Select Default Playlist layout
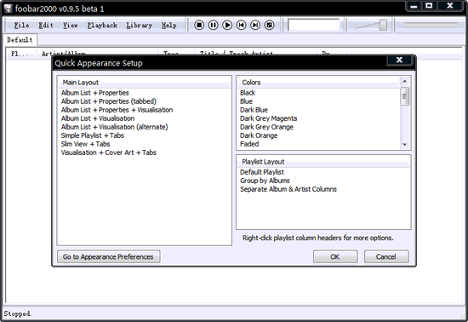Viewport: 468px width, 322px height. tap(262, 172)
